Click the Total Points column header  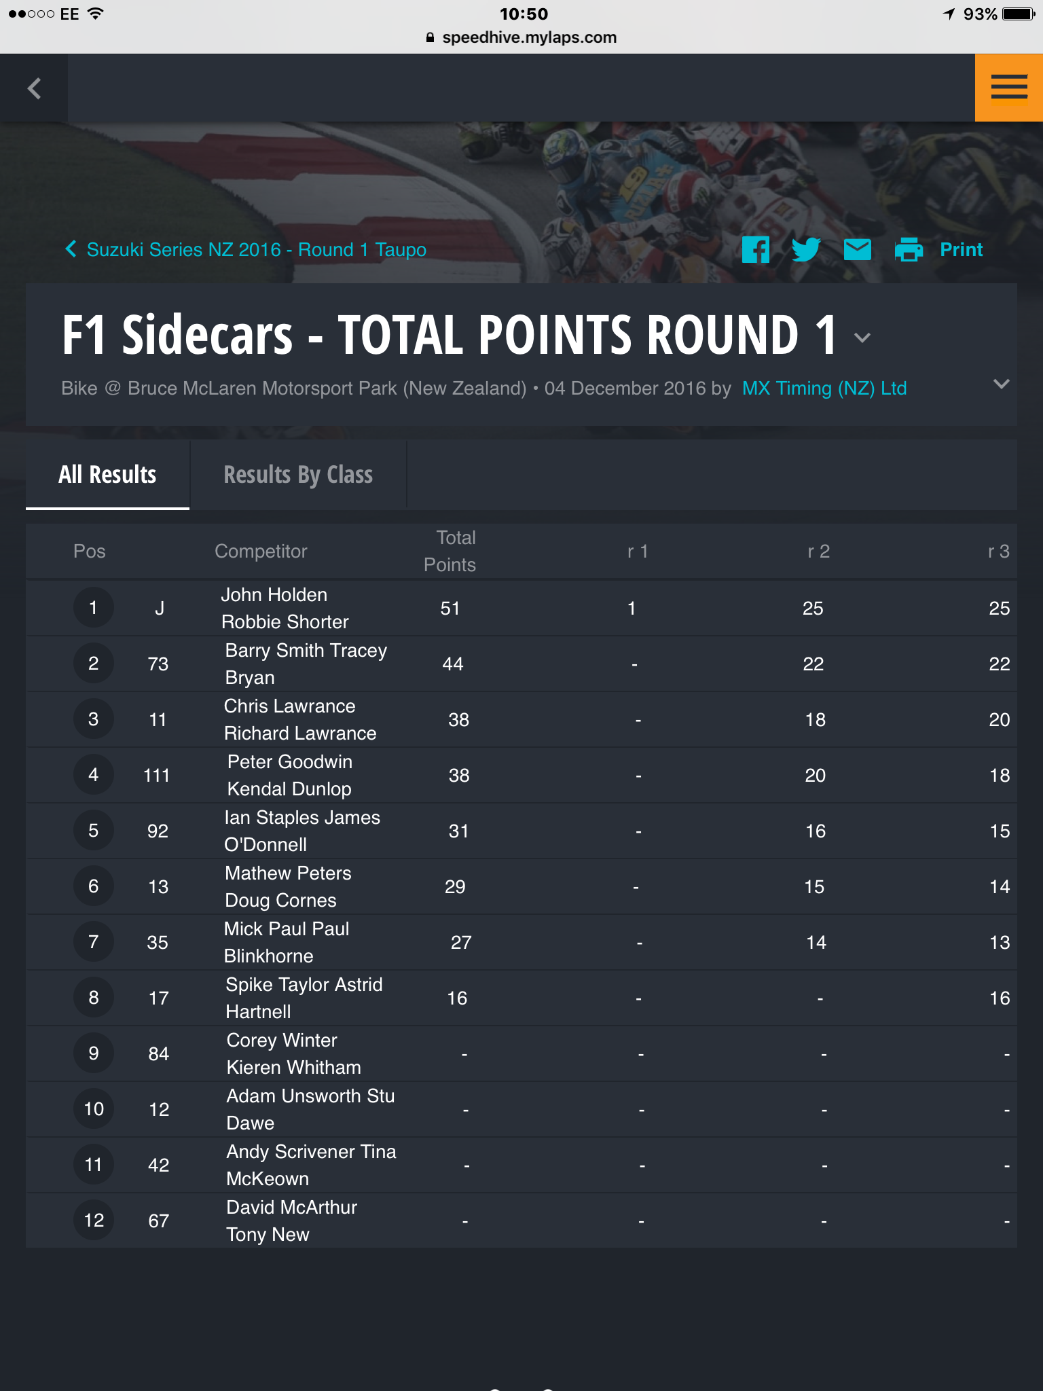450,551
